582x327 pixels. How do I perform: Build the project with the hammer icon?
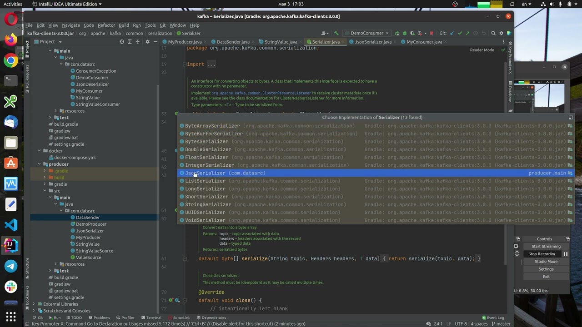[336, 33]
